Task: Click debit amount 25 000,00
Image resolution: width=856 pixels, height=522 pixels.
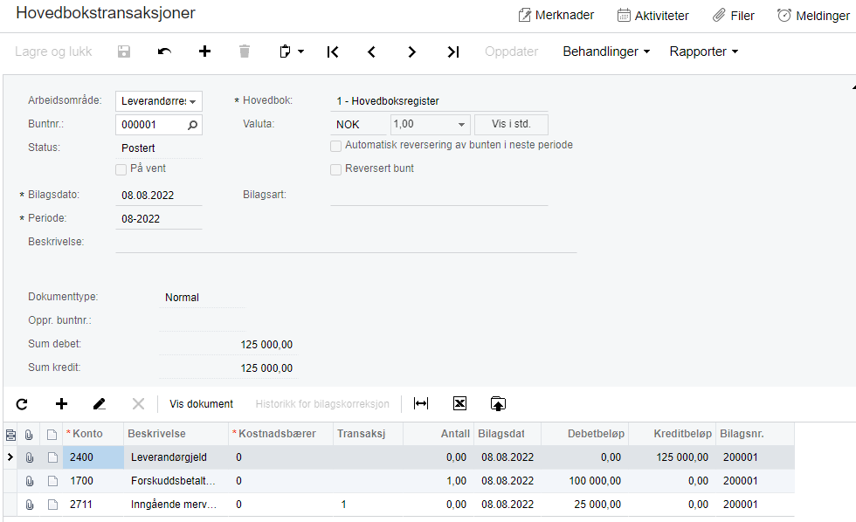Action: pyautogui.click(x=584, y=504)
